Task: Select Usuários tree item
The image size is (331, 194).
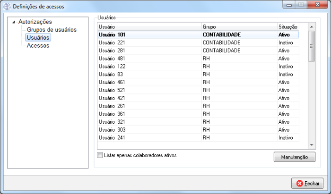Action: click(x=38, y=38)
